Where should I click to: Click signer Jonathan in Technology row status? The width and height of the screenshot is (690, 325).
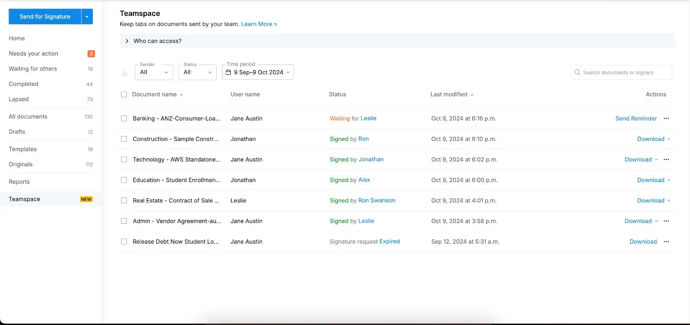click(x=371, y=159)
